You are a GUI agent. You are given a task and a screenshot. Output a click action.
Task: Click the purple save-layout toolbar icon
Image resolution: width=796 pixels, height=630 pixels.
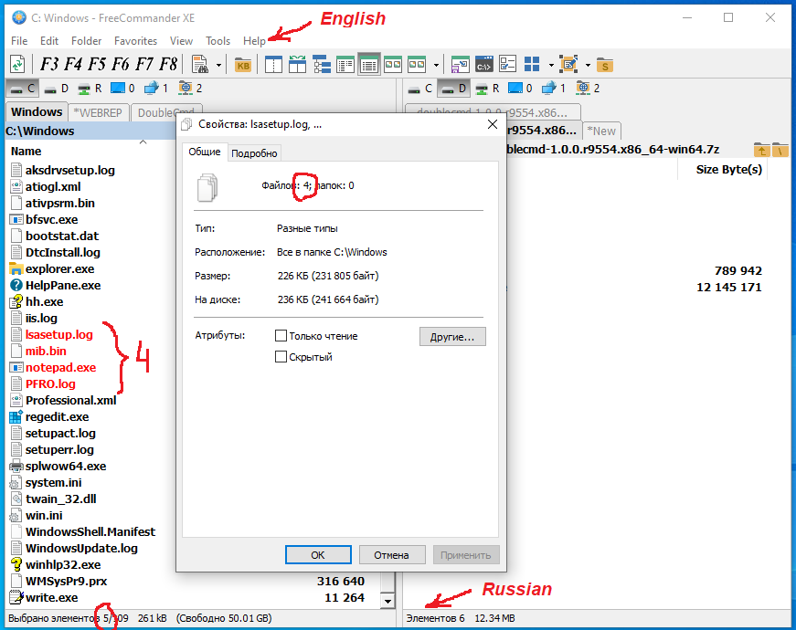(x=461, y=65)
